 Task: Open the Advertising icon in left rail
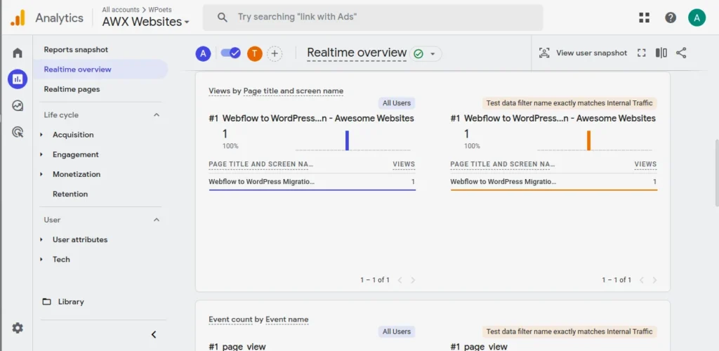[18, 133]
